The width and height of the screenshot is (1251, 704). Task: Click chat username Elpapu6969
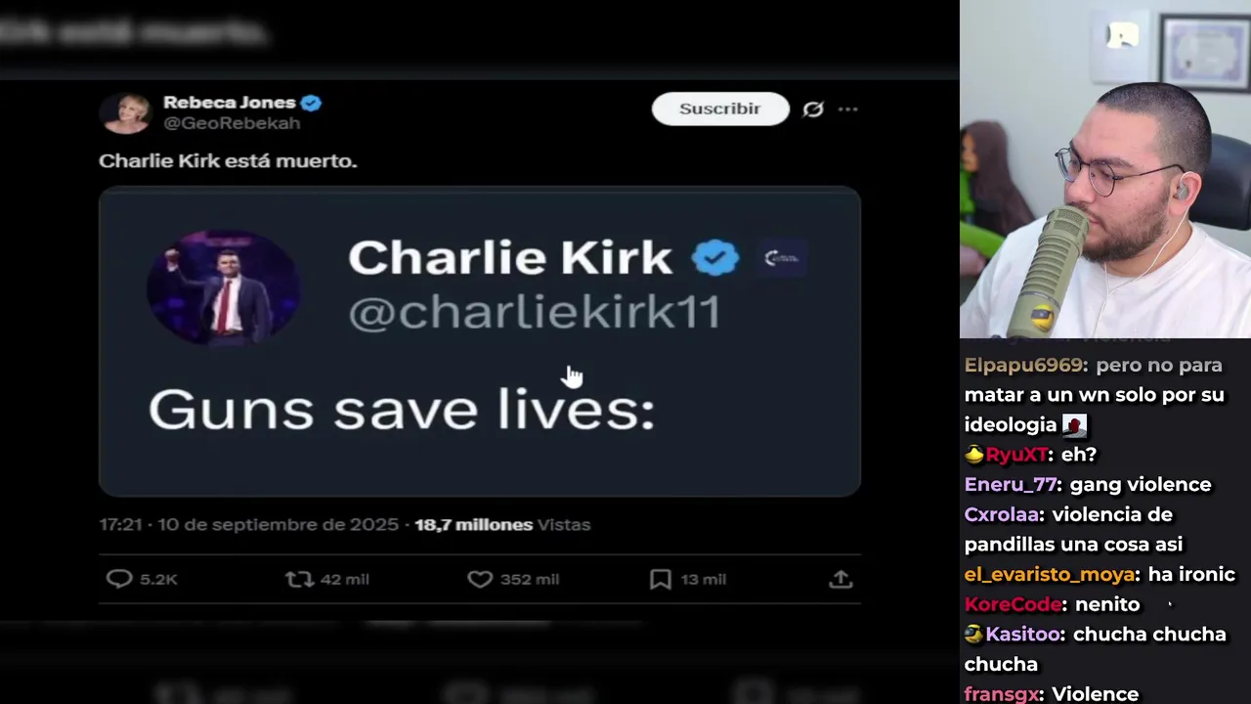1024,365
